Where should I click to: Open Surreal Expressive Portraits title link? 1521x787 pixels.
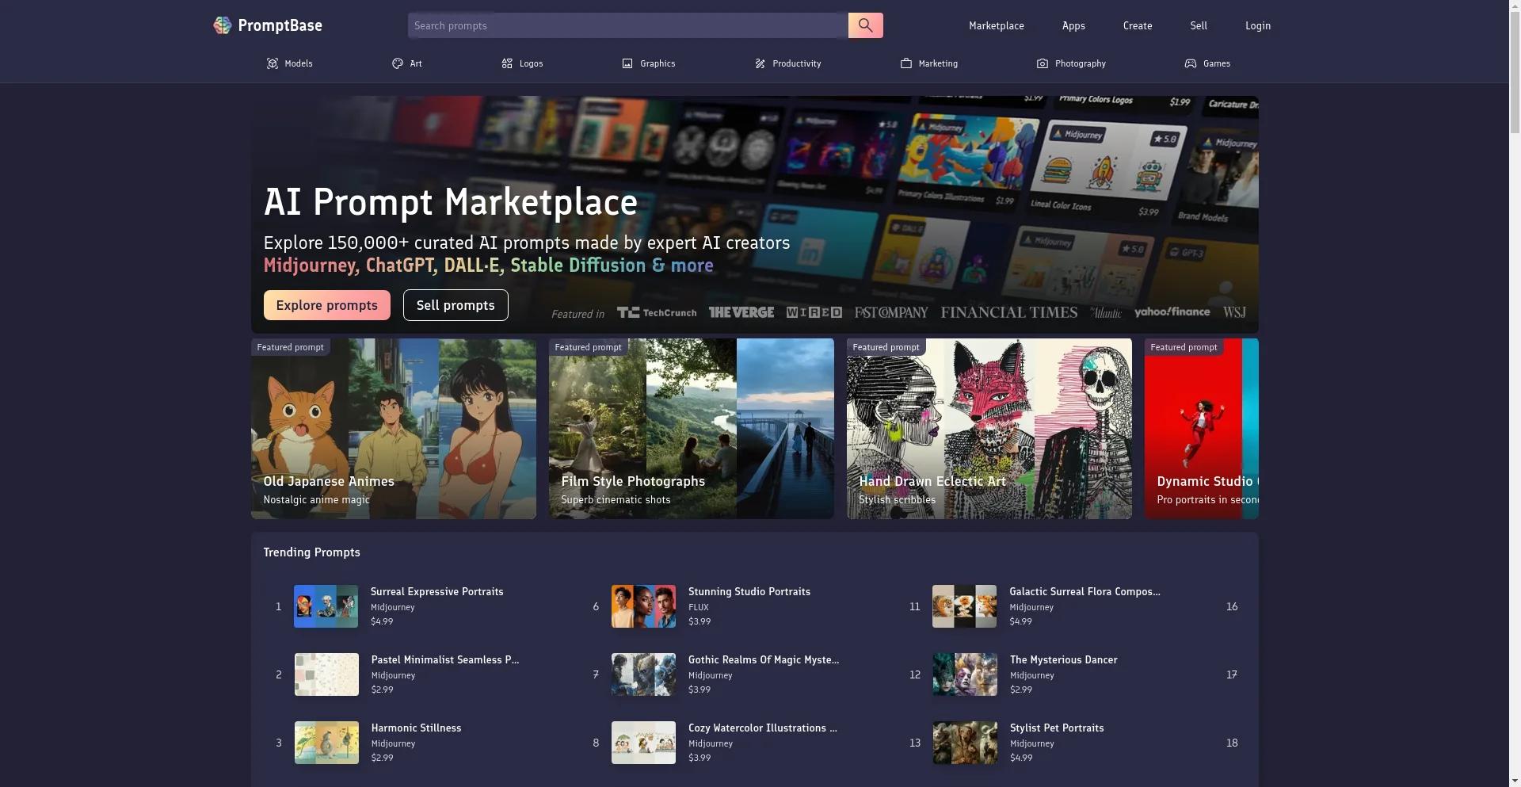436,591
